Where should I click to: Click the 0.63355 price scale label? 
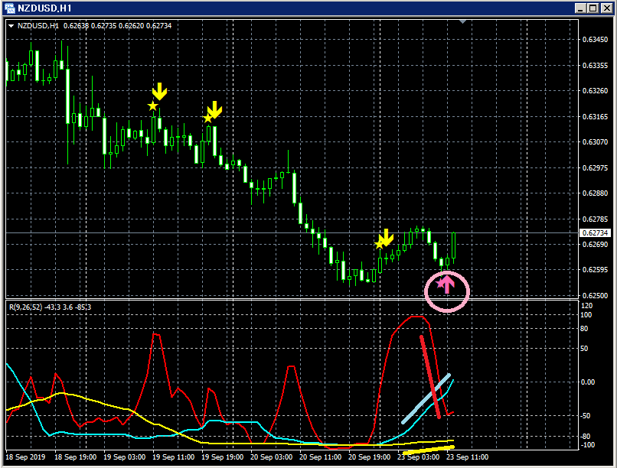pos(595,65)
